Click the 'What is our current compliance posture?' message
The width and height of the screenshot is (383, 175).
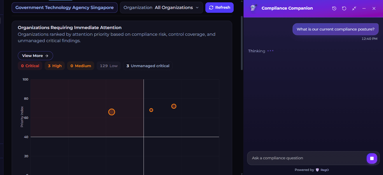click(x=335, y=29)
